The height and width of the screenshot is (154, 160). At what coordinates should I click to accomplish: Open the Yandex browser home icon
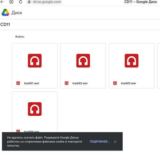[x=11, y=2]
